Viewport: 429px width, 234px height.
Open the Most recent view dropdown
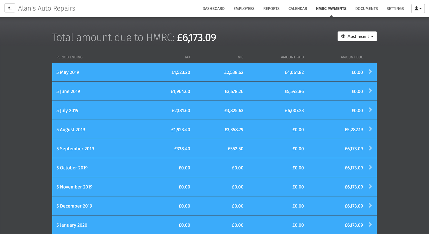point(357,36)
